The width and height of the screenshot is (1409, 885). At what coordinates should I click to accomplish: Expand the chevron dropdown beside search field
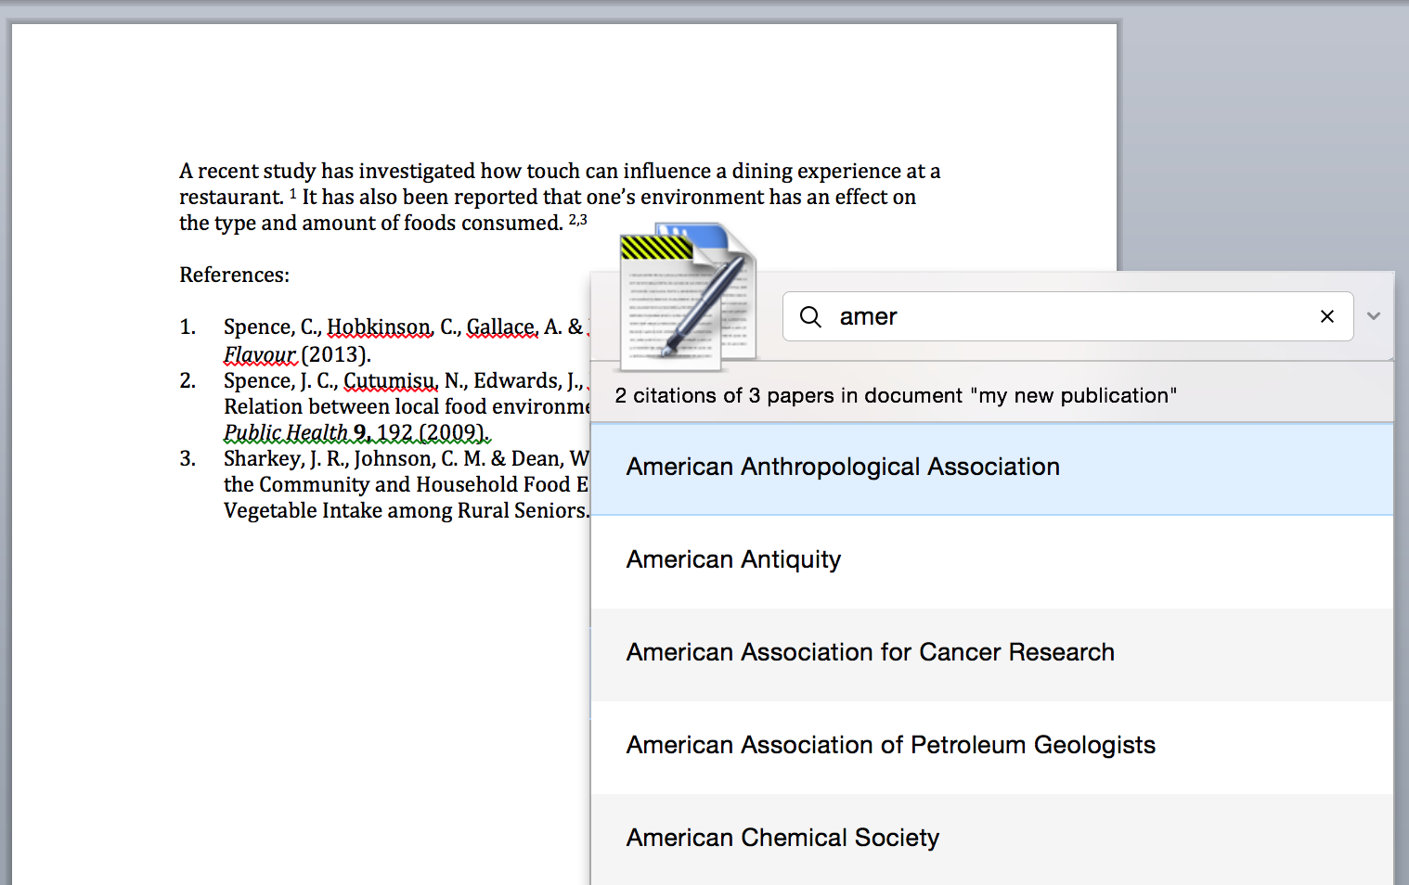click(x=1374, y=316)
